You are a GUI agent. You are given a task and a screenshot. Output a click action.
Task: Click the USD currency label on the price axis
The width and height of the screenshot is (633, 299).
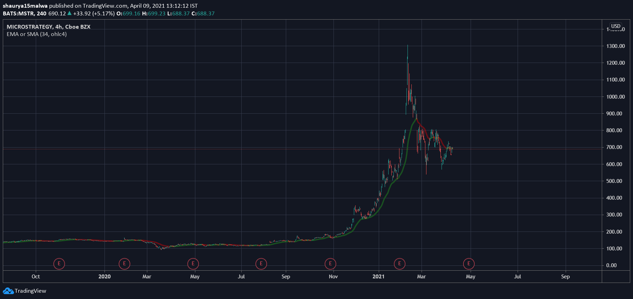pos(616,26)
